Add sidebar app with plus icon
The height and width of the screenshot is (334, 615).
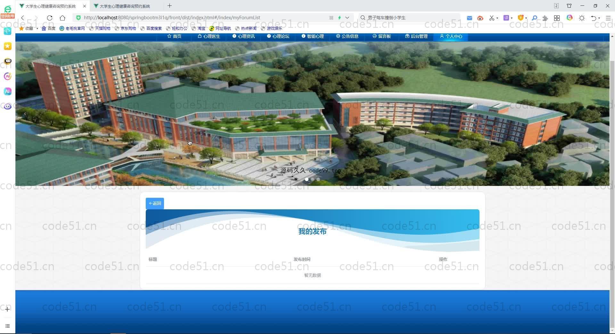(7, 309)
